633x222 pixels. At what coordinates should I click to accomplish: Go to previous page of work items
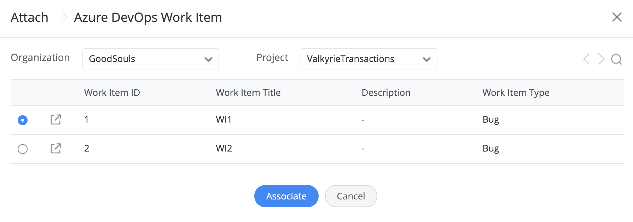586,59
